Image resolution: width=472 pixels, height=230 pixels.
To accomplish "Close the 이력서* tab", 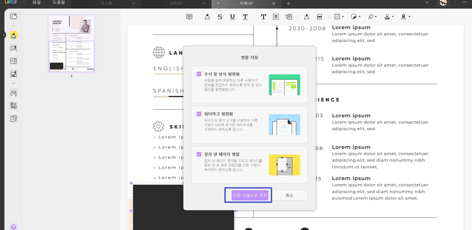I will click(274, 3).
